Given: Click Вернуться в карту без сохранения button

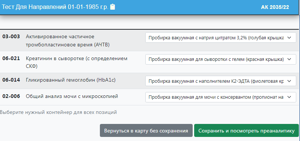Looking at the screenshot, I should coord(146,131).
